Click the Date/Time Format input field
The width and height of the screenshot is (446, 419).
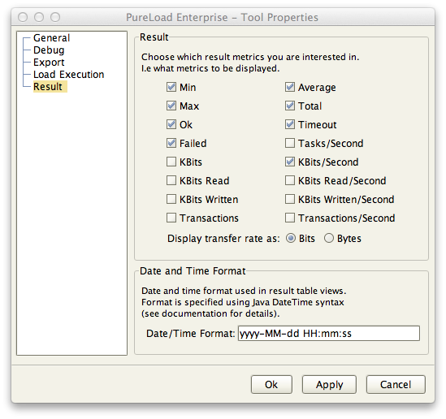click(329, 333)
